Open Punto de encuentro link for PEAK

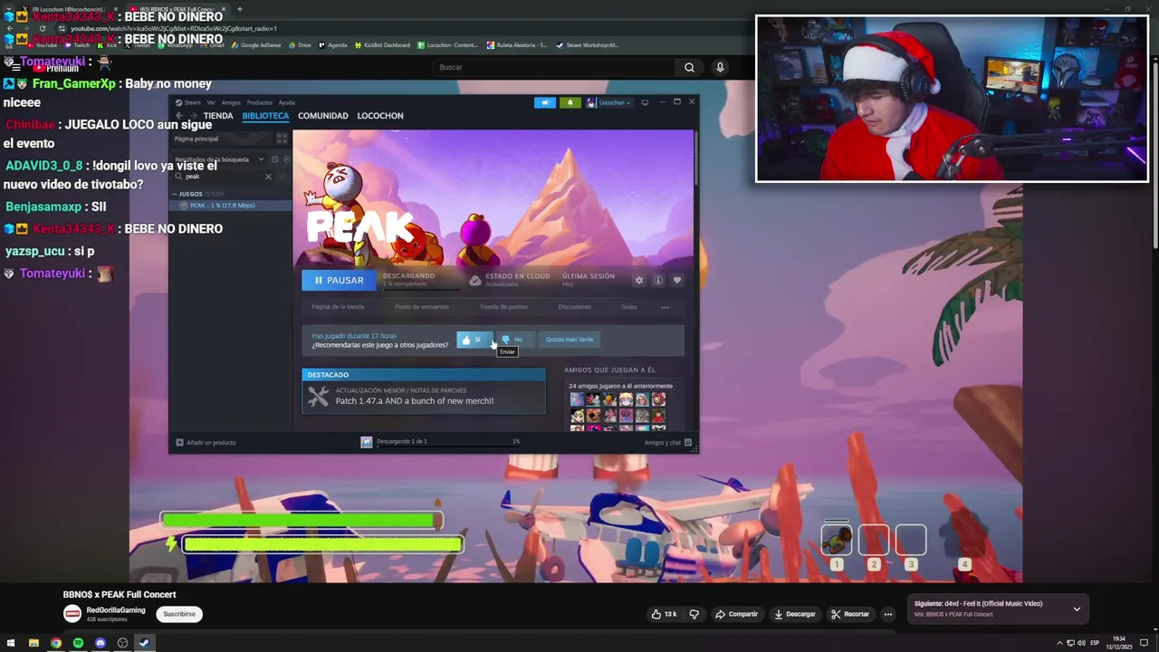(422, 307)
